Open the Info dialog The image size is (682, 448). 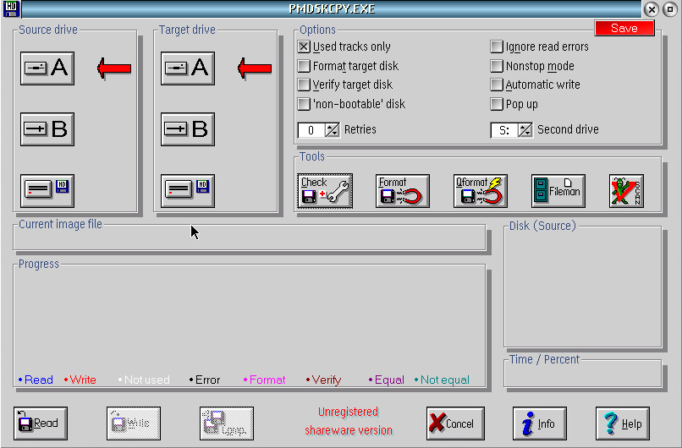(x=540, y=423)
